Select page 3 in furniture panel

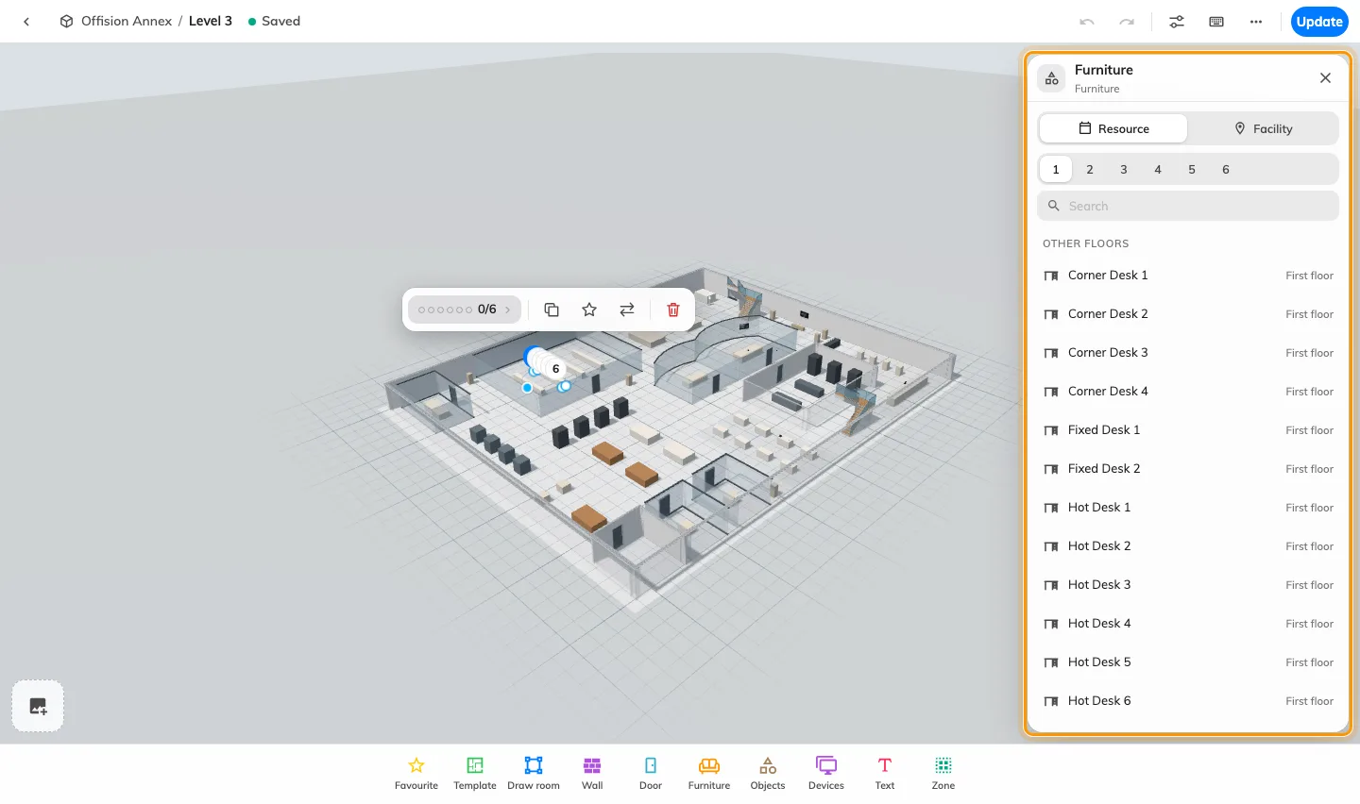1124,170
